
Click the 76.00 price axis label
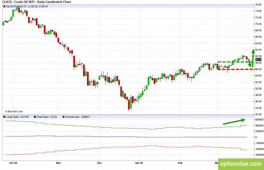pyautogui.click(x=258, y=5)
